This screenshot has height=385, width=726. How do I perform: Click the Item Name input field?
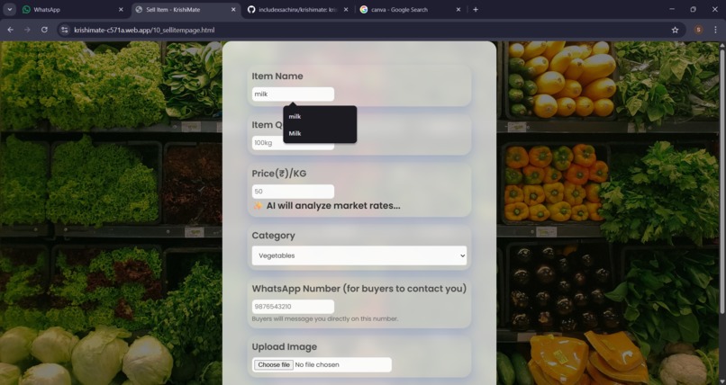tap(293, 94)
